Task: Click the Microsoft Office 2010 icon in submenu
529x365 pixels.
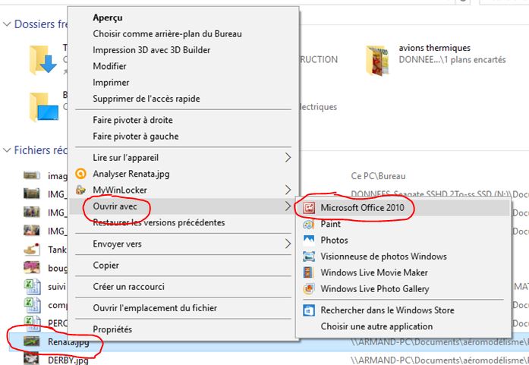Action: [309, 208]
